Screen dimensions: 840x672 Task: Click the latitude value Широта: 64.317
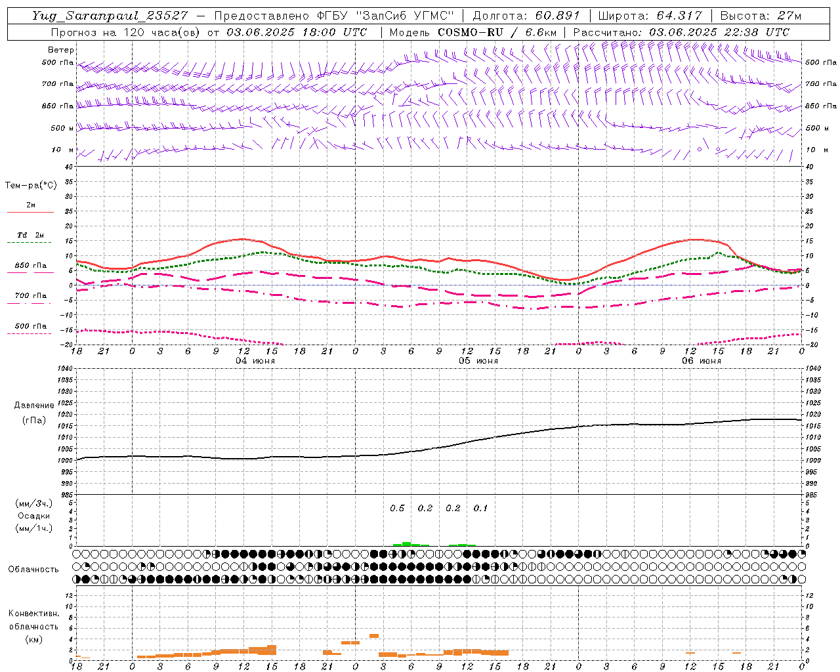(650, 16)
